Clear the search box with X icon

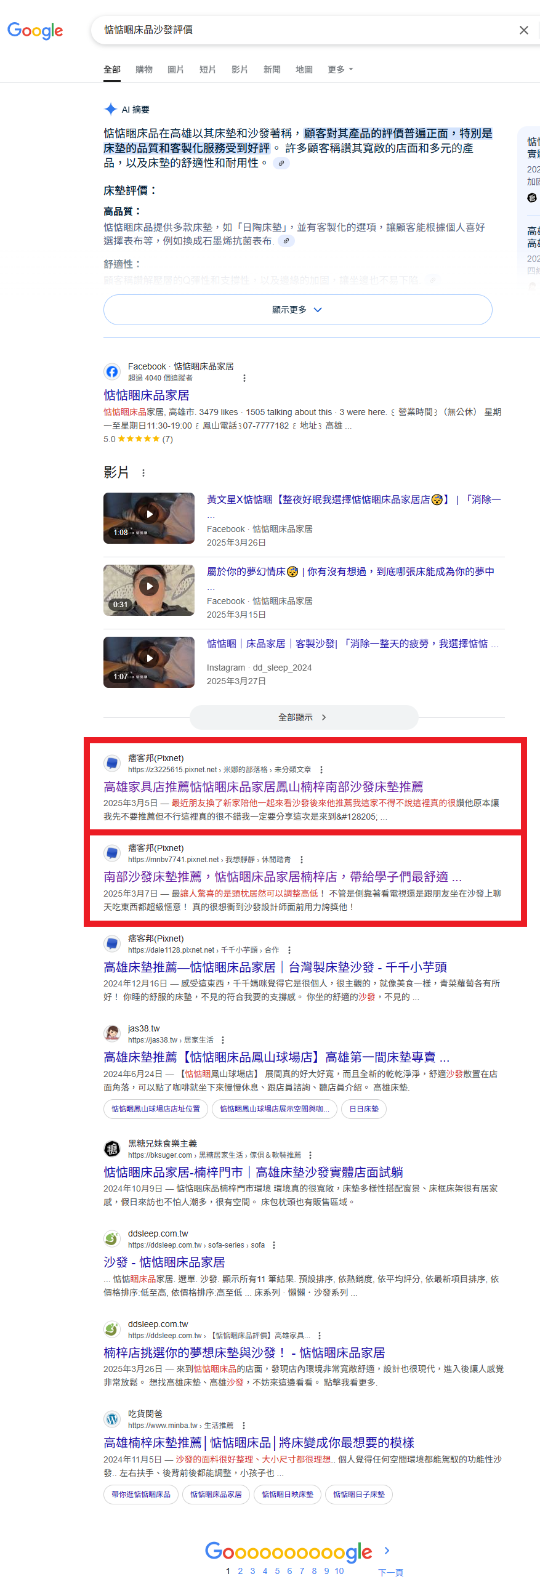[523, 30]
